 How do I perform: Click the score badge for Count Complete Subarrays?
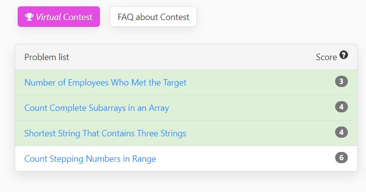(342, 107)
